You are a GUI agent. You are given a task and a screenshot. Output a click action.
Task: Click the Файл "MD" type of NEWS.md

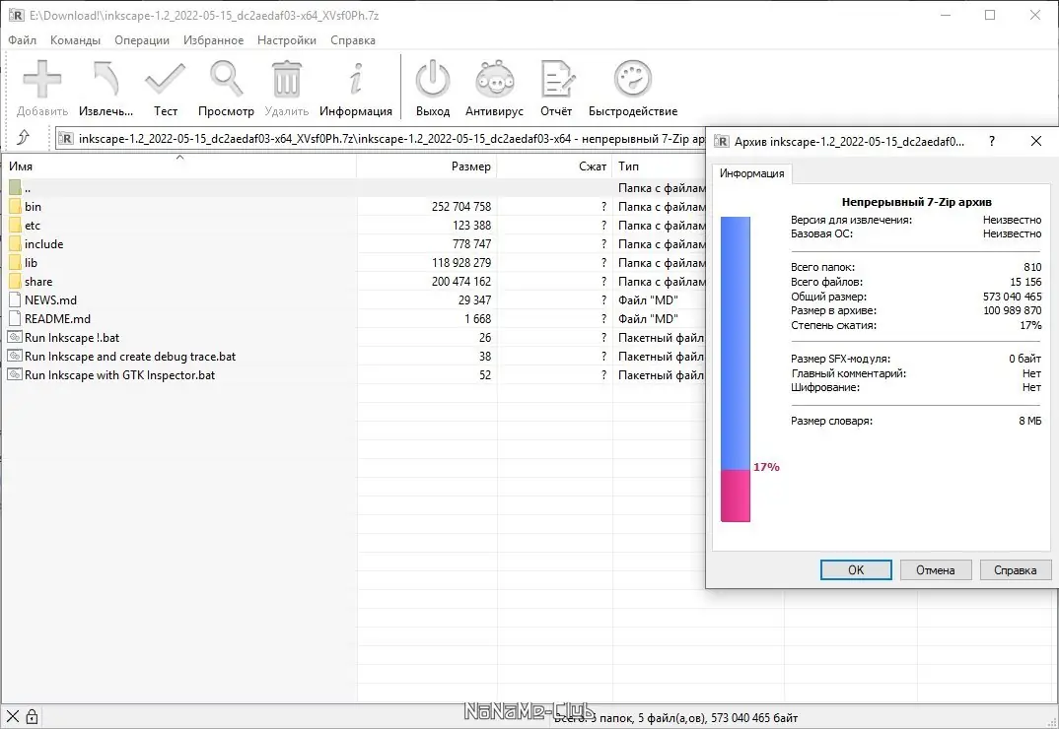(648, 300)
